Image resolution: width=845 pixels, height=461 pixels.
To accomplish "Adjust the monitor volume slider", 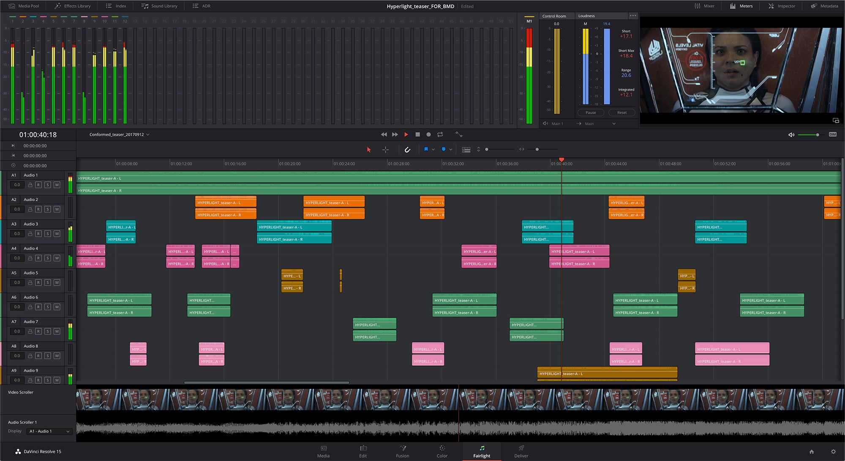I will [818, 135].
